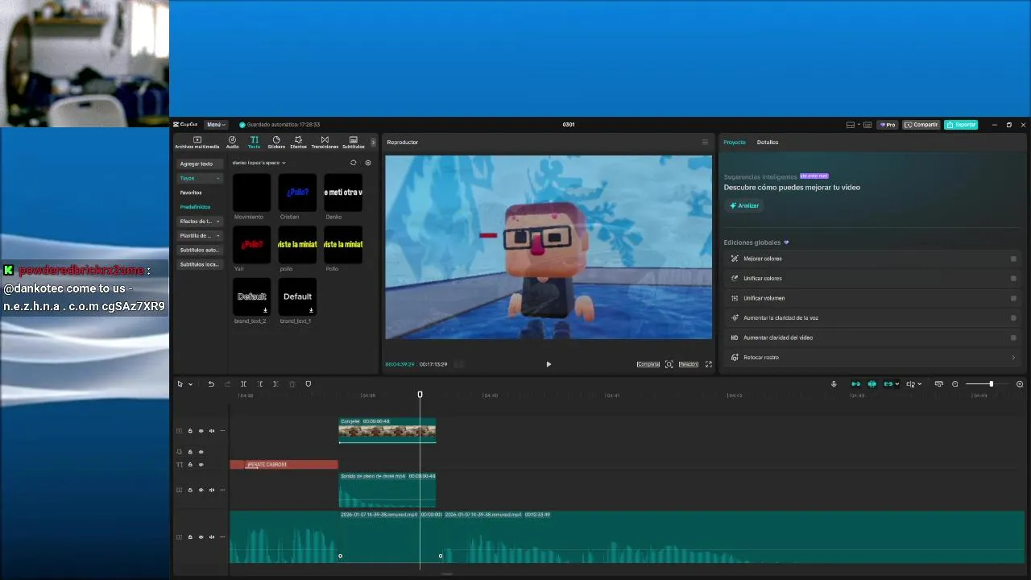Open the Efectos panel
Image resolution: width=1031 pixels, height=580 pixels.
298,142
